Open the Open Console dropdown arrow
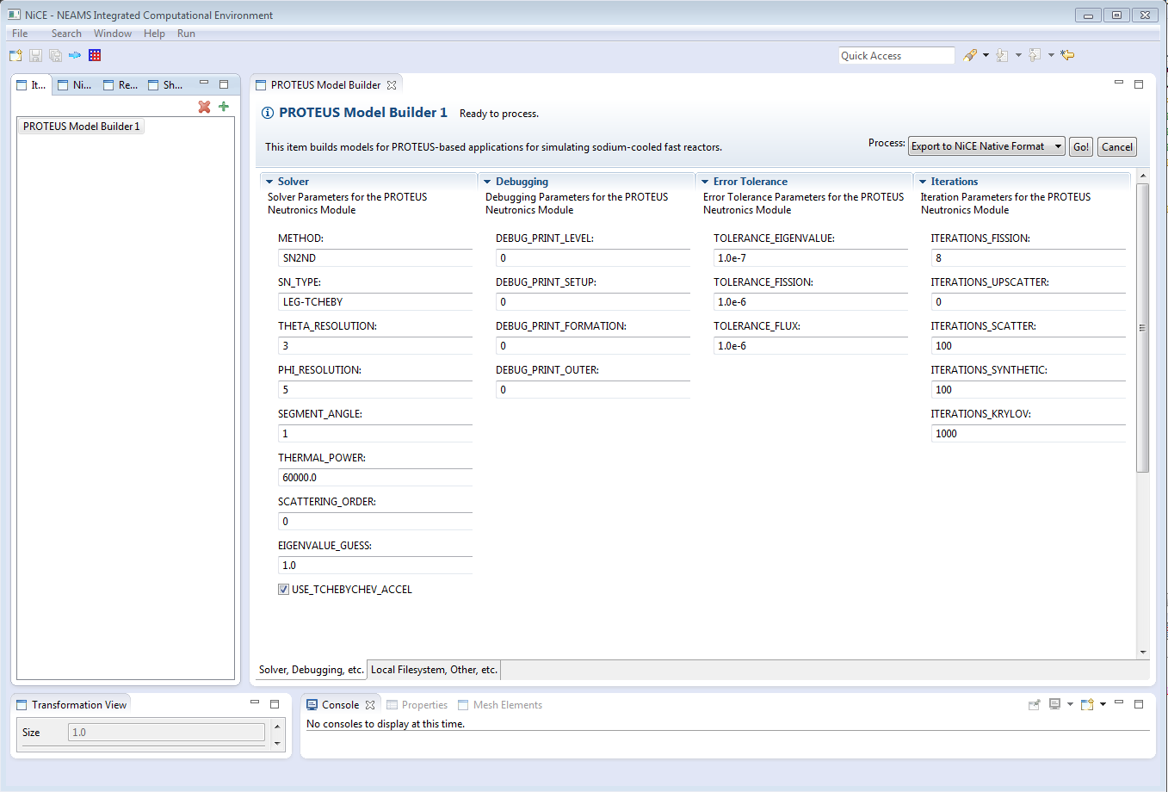1168x792 pixels. [1103, 705]
